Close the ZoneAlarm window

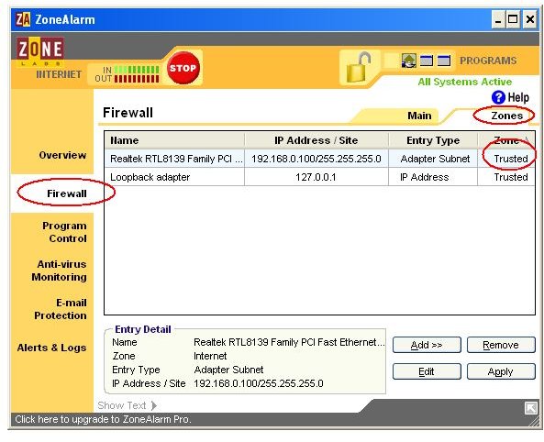click(x=530, y=19)
